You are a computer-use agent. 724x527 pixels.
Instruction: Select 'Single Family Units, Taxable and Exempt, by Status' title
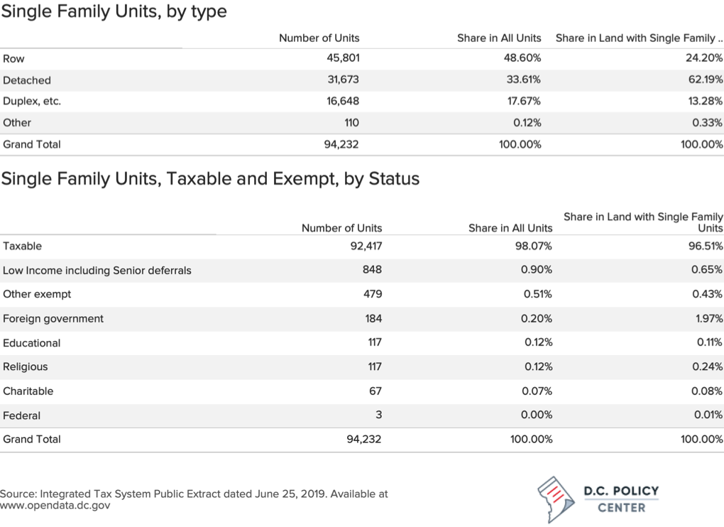coord(211,179)
